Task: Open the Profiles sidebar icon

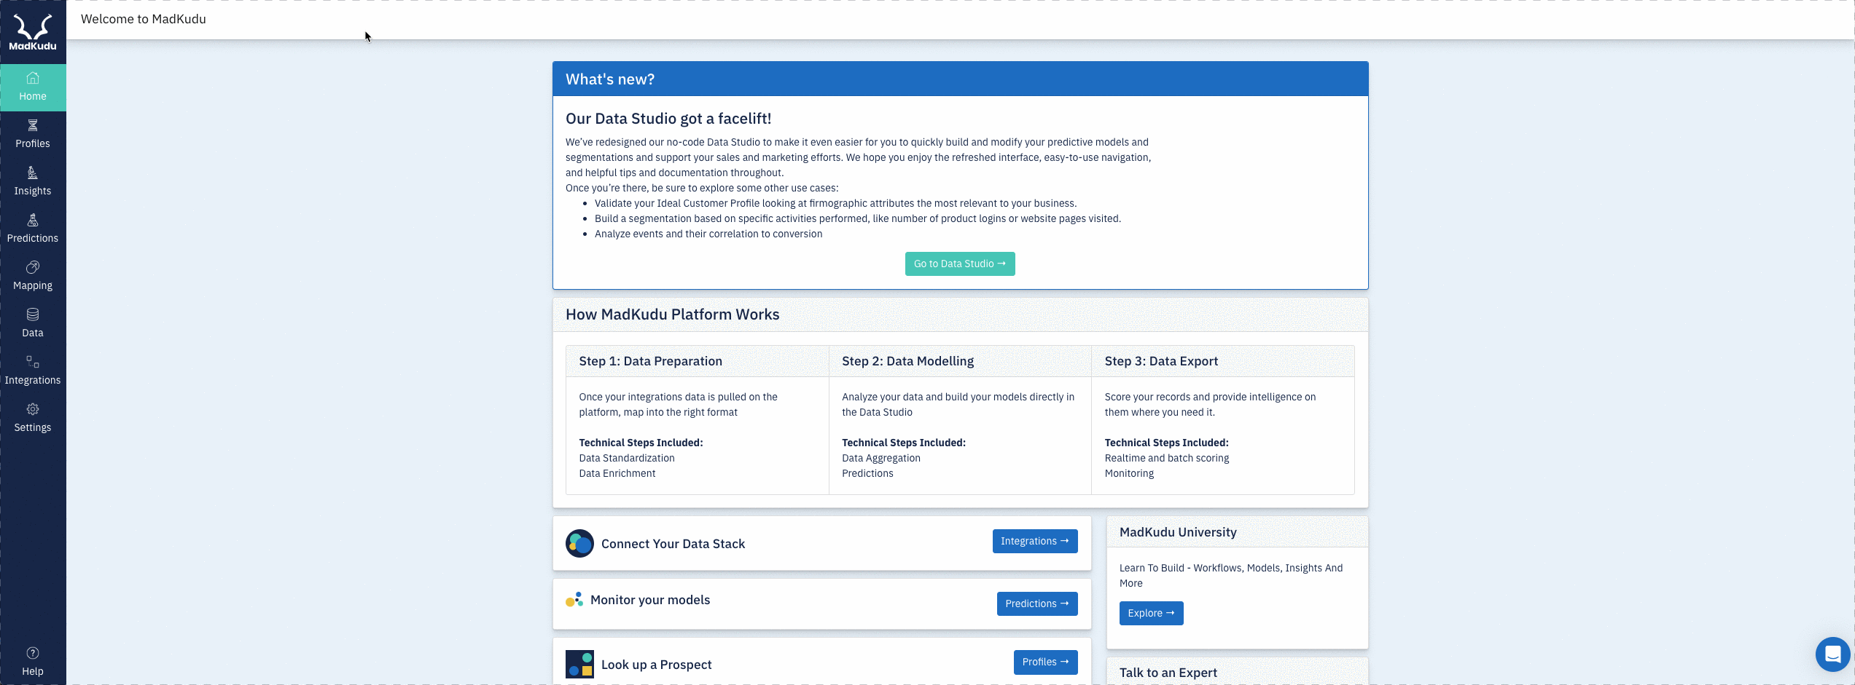Action: click(33, 125)
